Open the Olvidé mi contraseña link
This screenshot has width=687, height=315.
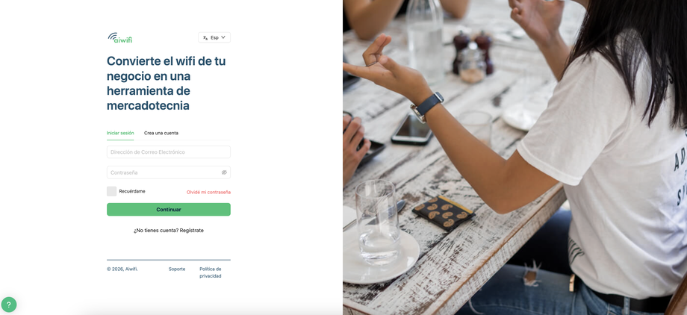208,192
